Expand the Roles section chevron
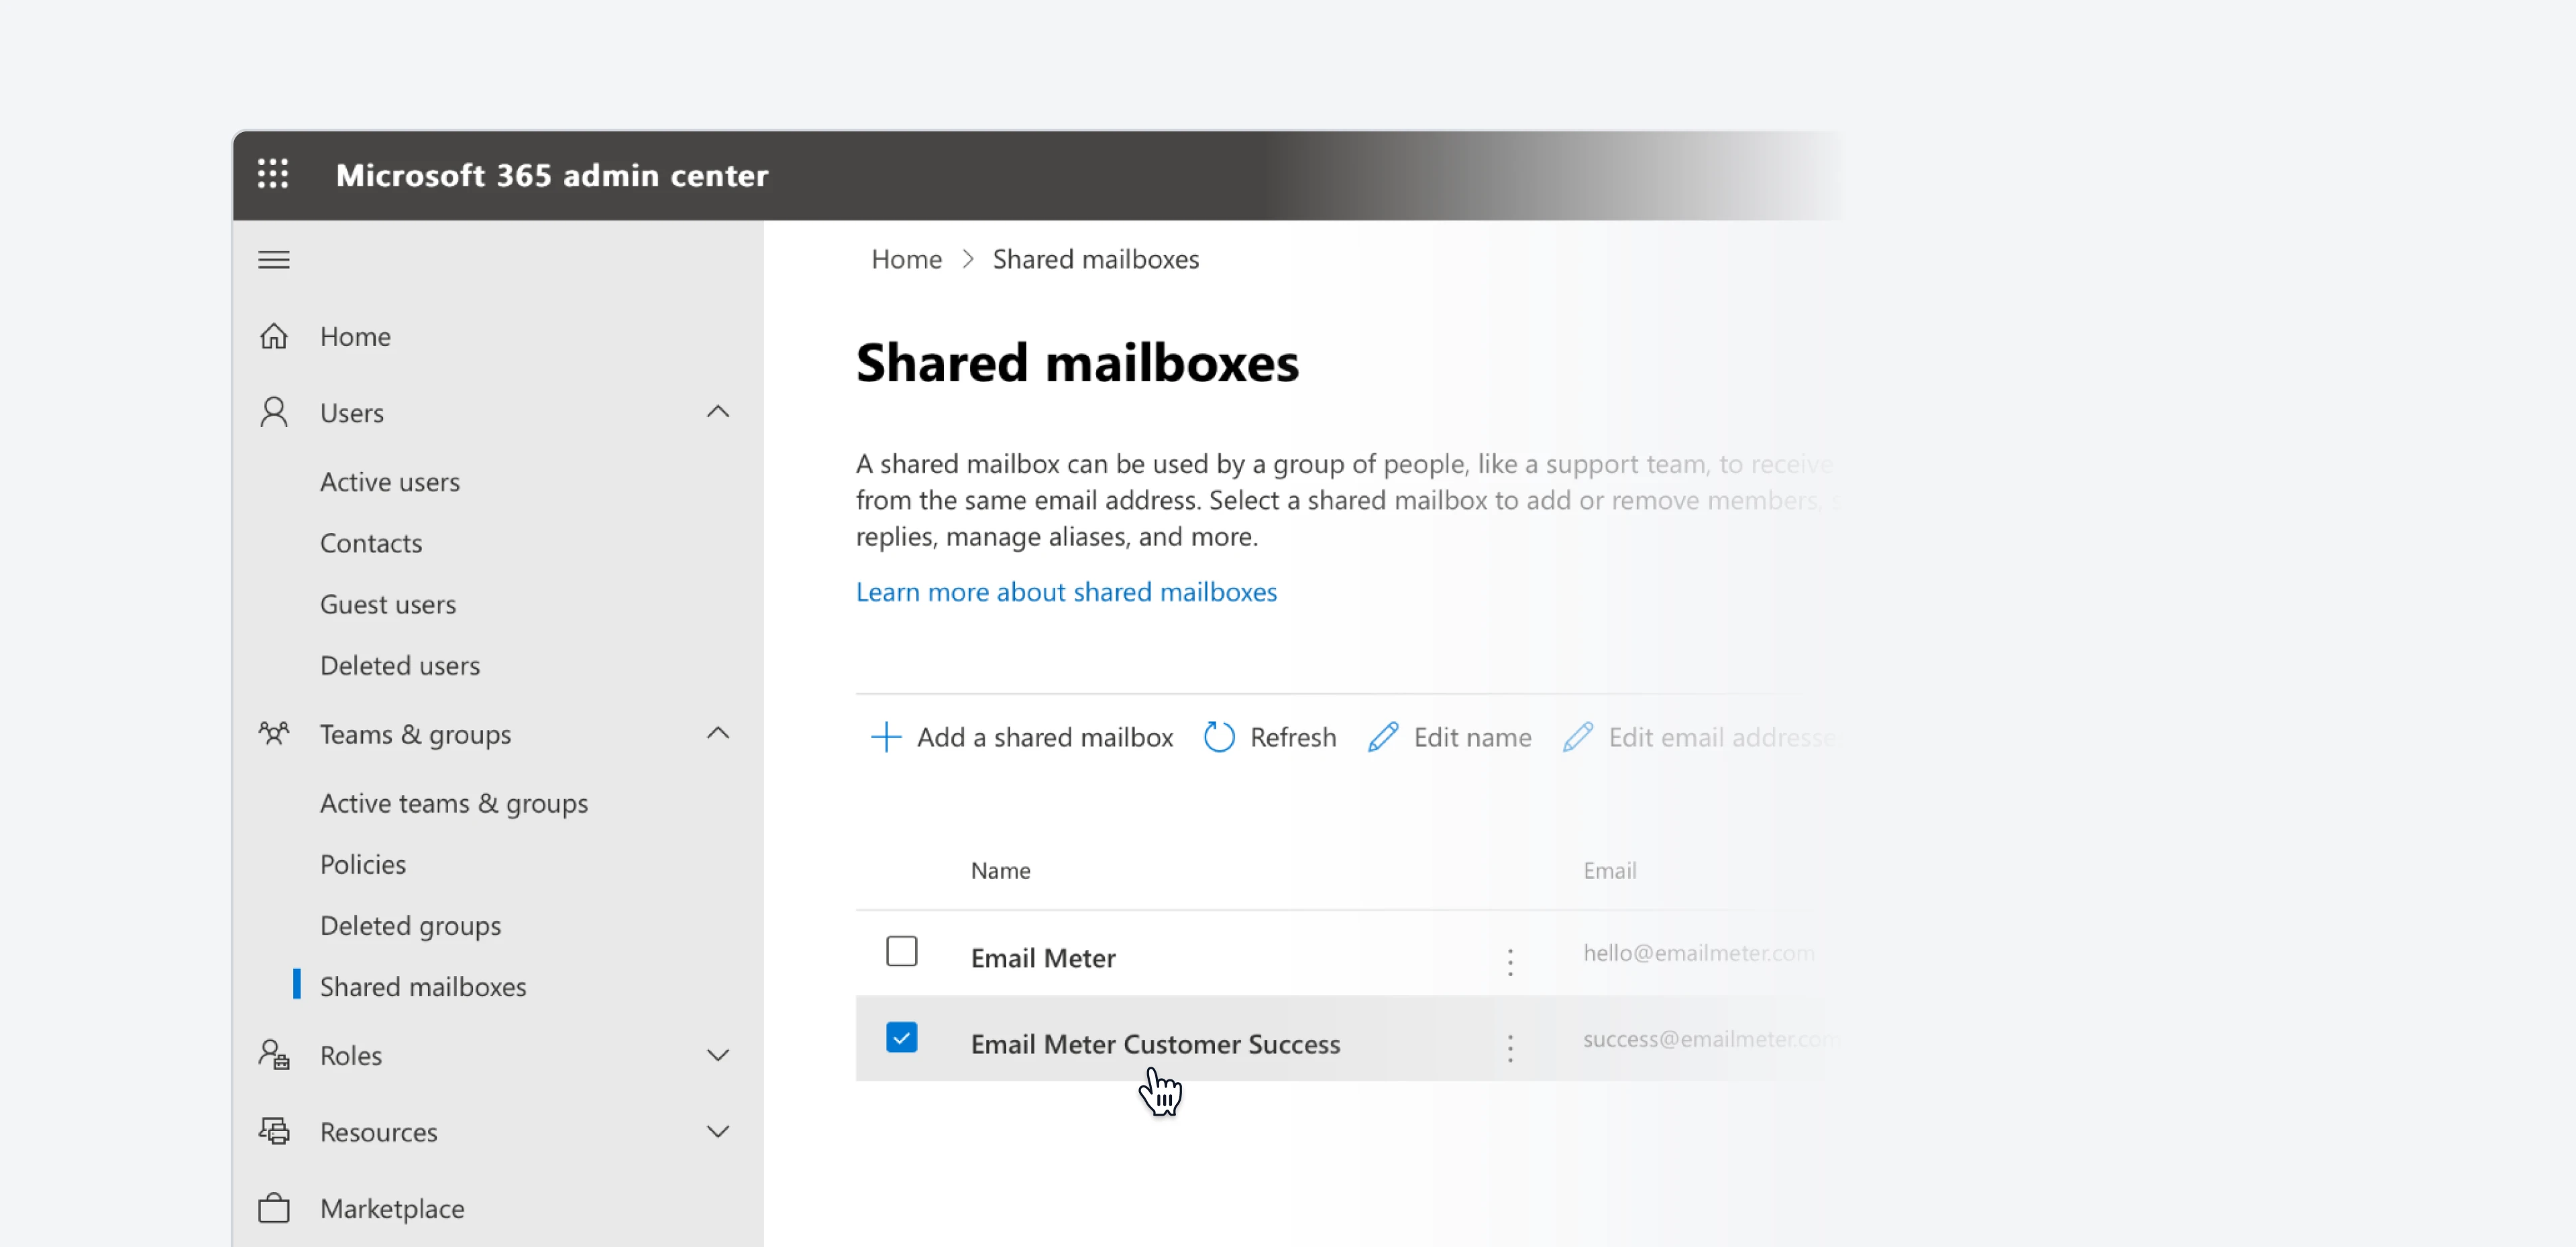 point(717,1055)
